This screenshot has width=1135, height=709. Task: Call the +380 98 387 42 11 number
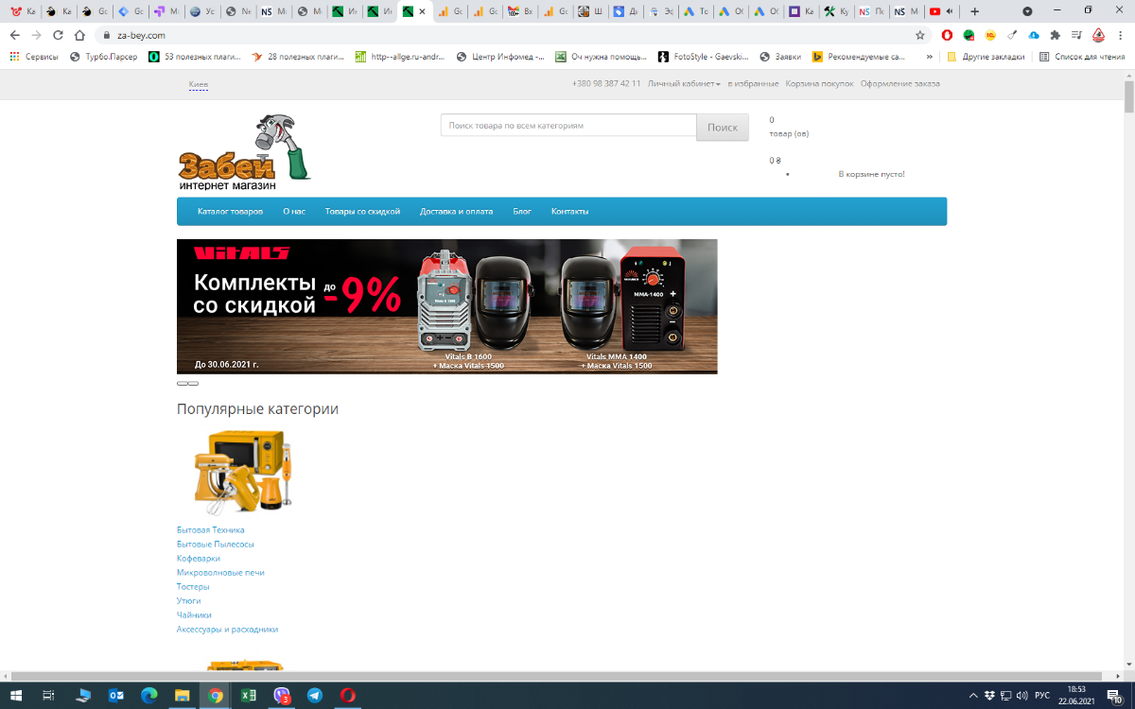[x=606, y=83]
